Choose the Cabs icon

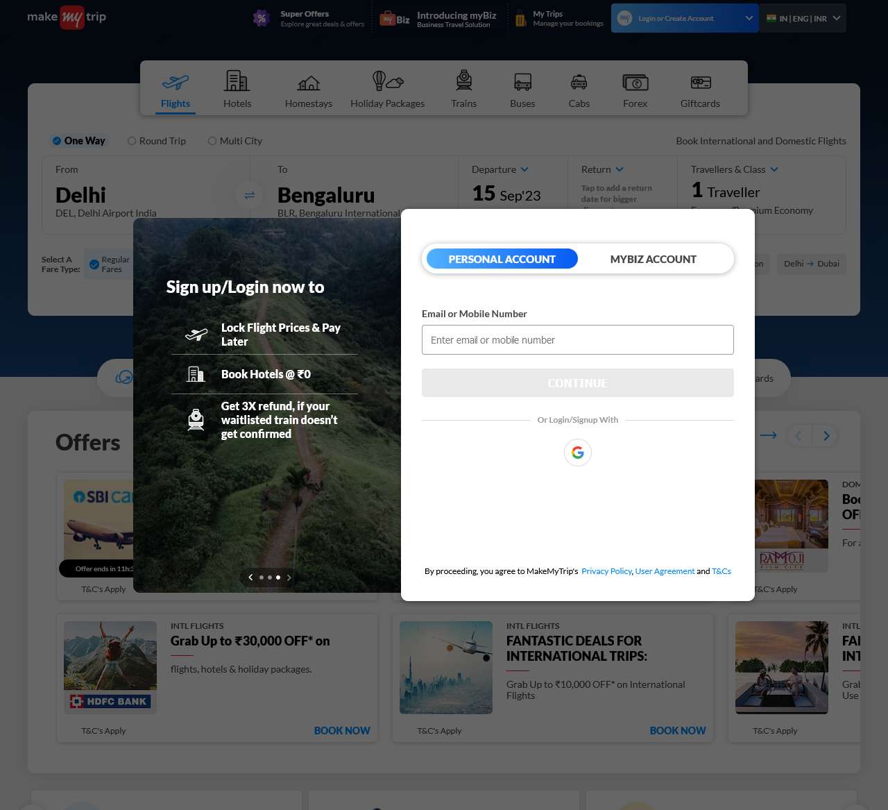click(579, 82)
